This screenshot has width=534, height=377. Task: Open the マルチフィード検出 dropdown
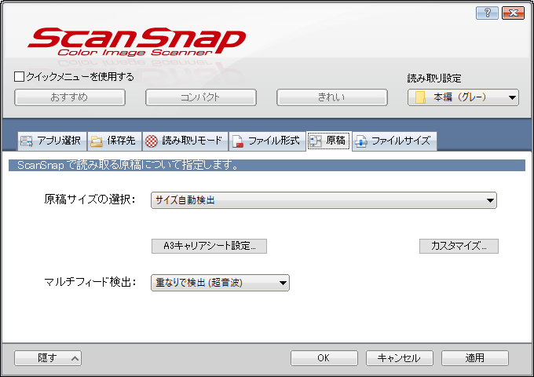220,283
